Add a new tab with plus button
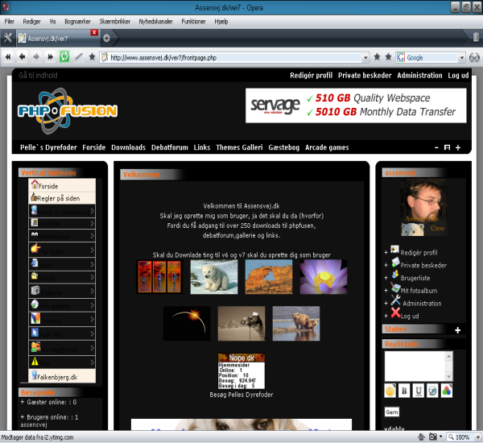Viewport: 483px width, 443px height. [106, 38]
